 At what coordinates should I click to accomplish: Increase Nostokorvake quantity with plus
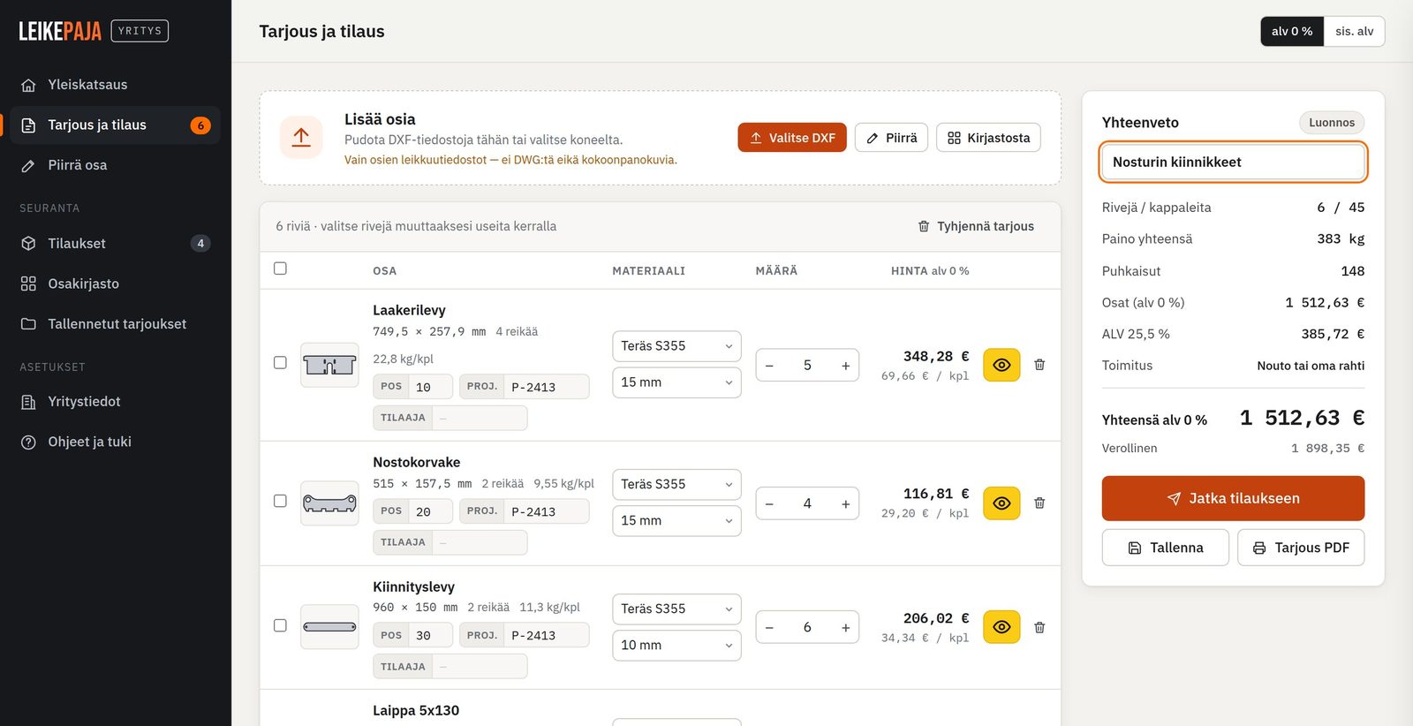tap(845, 504)
